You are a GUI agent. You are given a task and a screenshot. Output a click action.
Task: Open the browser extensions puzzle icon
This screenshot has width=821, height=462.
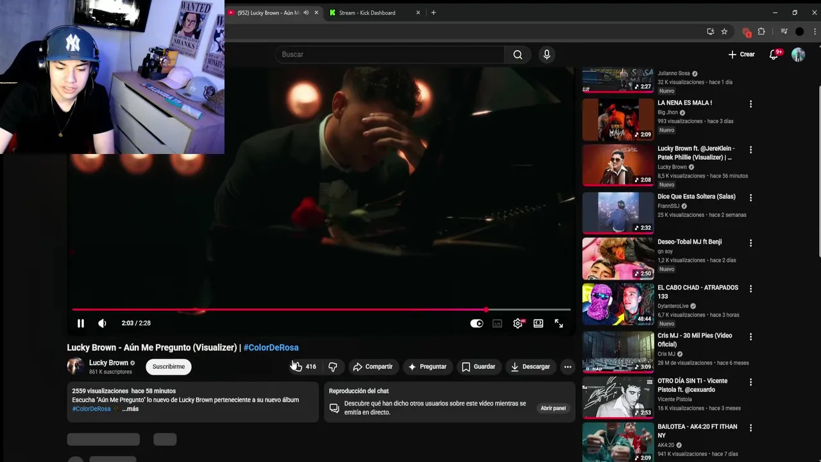tap(761, 31)
